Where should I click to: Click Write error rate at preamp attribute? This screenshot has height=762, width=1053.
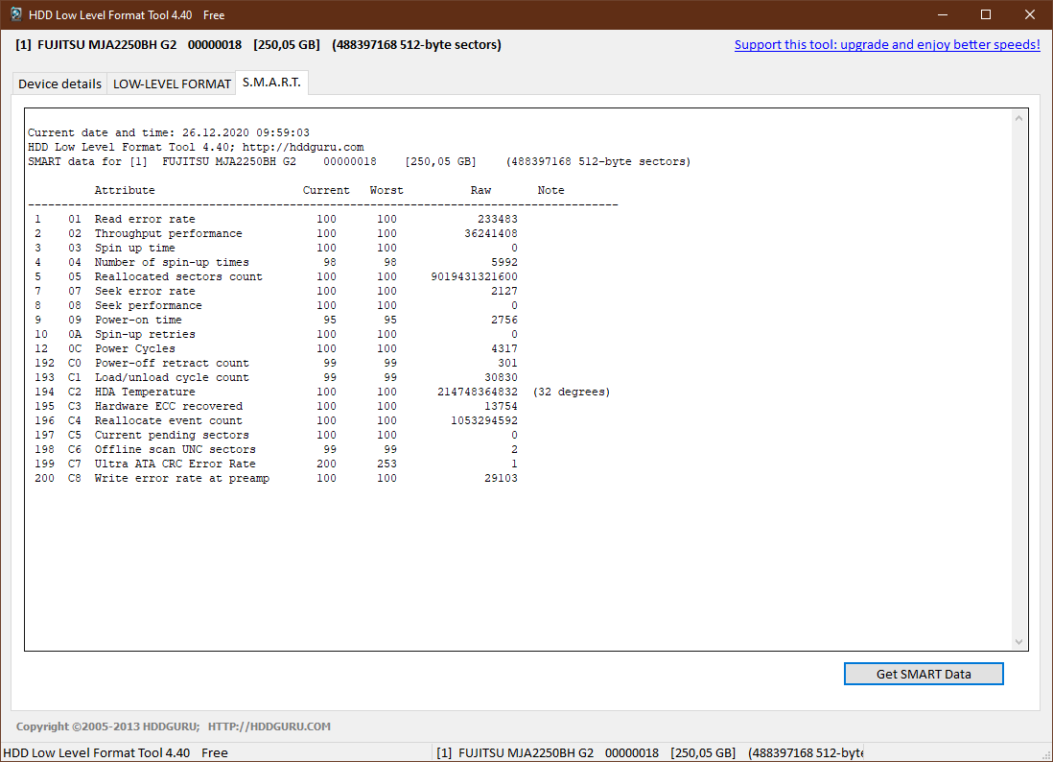tap(276, 479)
